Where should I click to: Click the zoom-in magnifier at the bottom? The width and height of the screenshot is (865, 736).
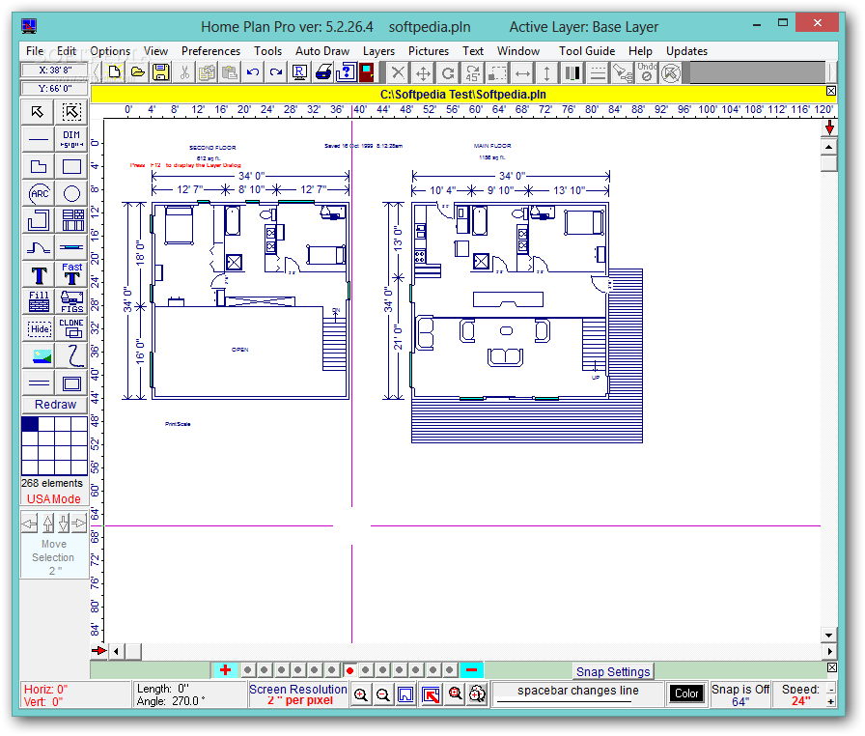coord(360,694)
